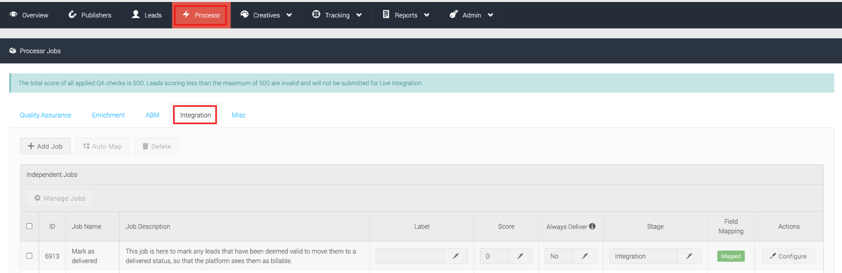Click the green Mapped badge
This screenshot has height=273, width=842.
click(731, 256)
